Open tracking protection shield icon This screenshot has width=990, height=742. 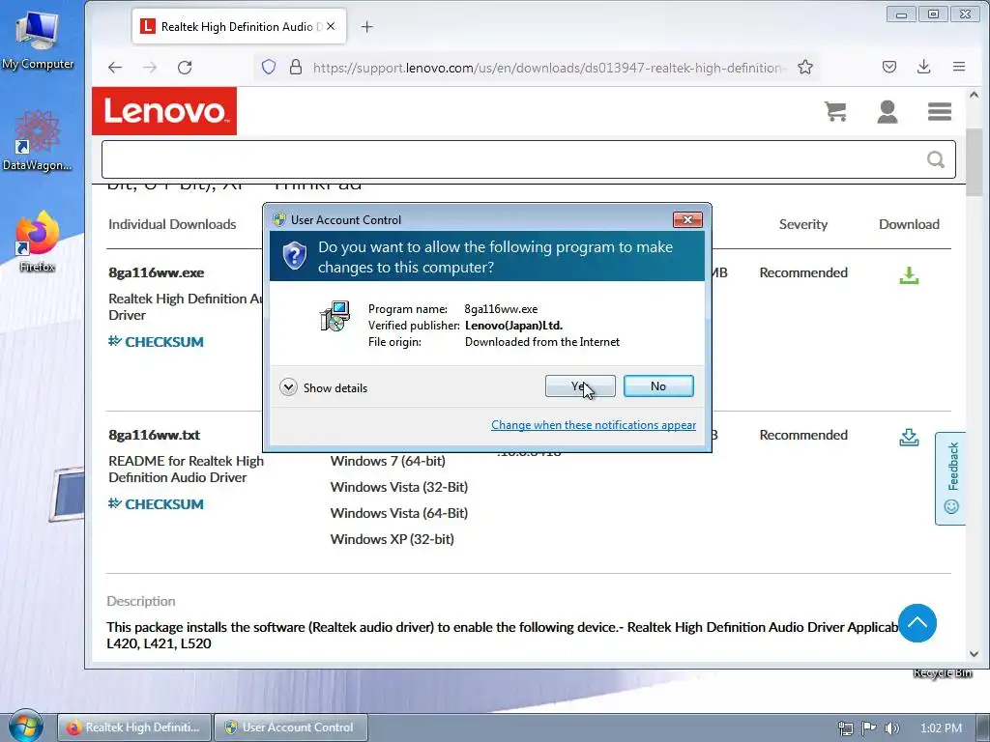[x=269, y=67]
